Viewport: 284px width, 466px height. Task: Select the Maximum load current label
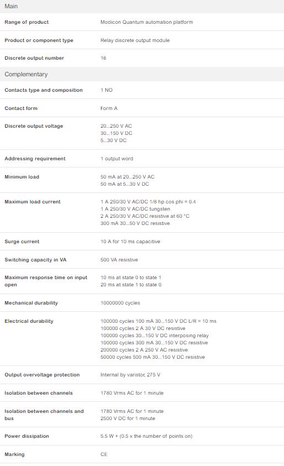[33, 202]
